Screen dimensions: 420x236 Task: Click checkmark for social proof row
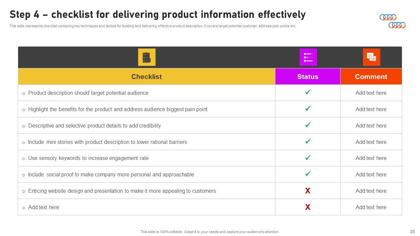pyautogui.click(x=308, y=174)
